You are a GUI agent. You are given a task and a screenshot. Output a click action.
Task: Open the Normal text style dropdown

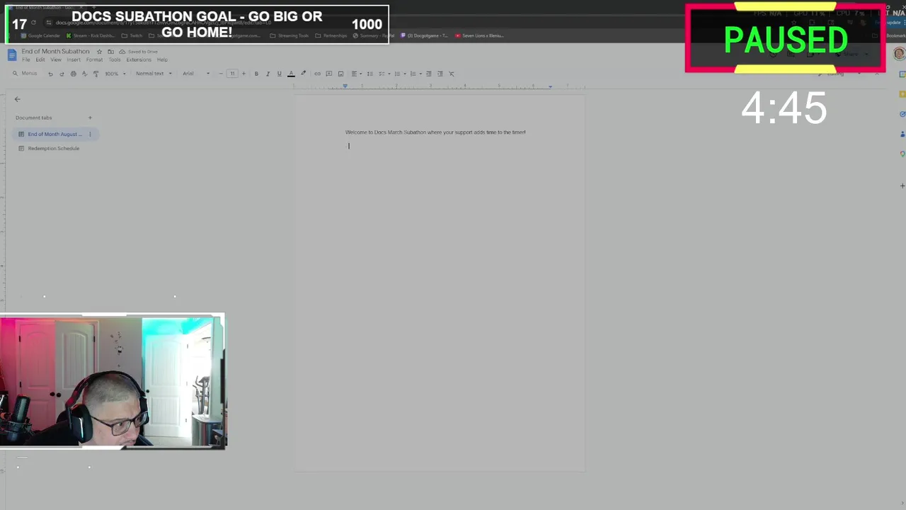coord(154,74)
